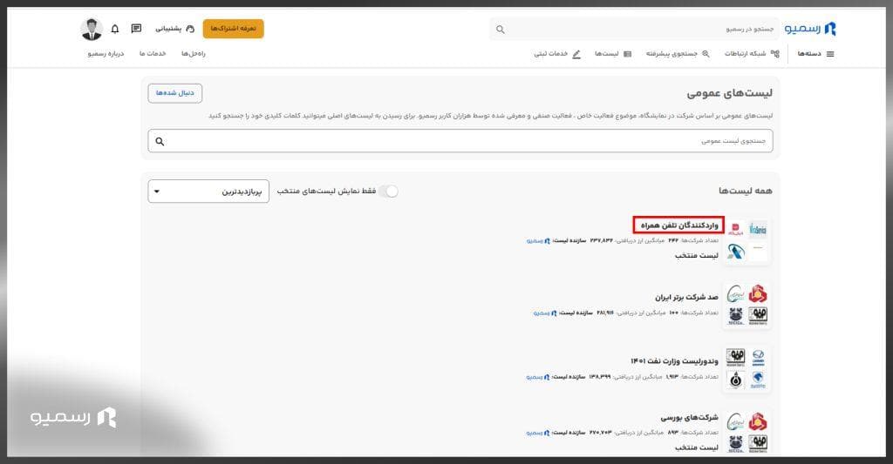Click the رسمیو creator link under صد شرکت برتر ایران

tap(544, 313)
